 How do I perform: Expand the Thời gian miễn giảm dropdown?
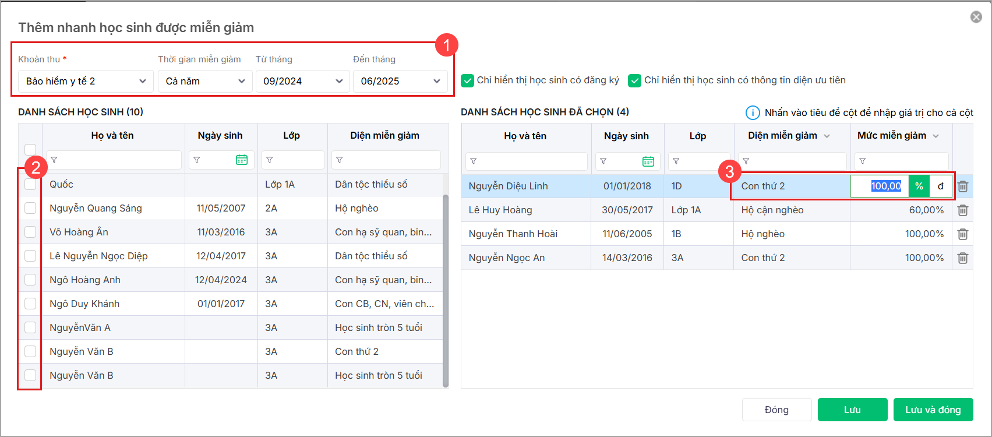205,81
